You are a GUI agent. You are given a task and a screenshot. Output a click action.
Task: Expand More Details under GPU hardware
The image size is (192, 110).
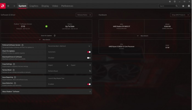[144, 36]
